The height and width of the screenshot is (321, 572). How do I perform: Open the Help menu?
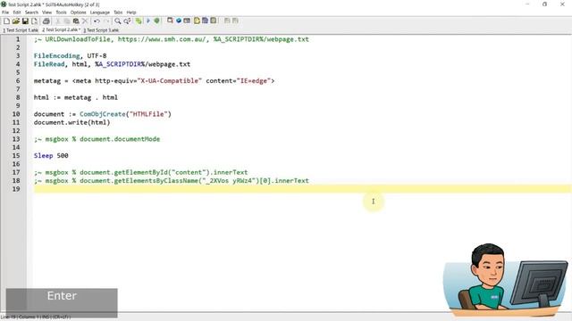(131, 12)
